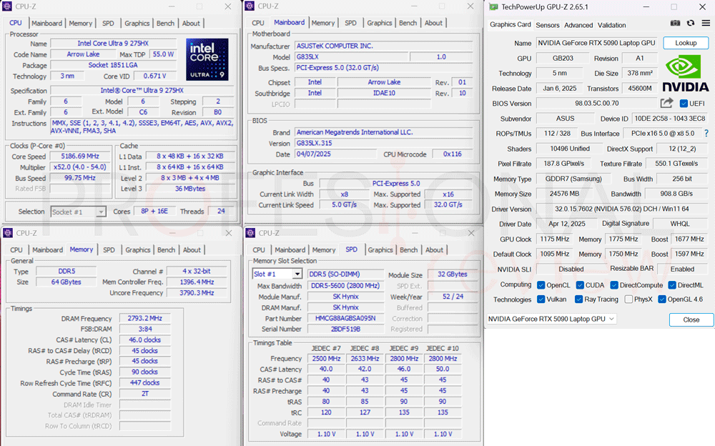The width and height of the screenshot is (715, 446).
Task: Click the Close button in GPU-Z
Action: (691, 319)
